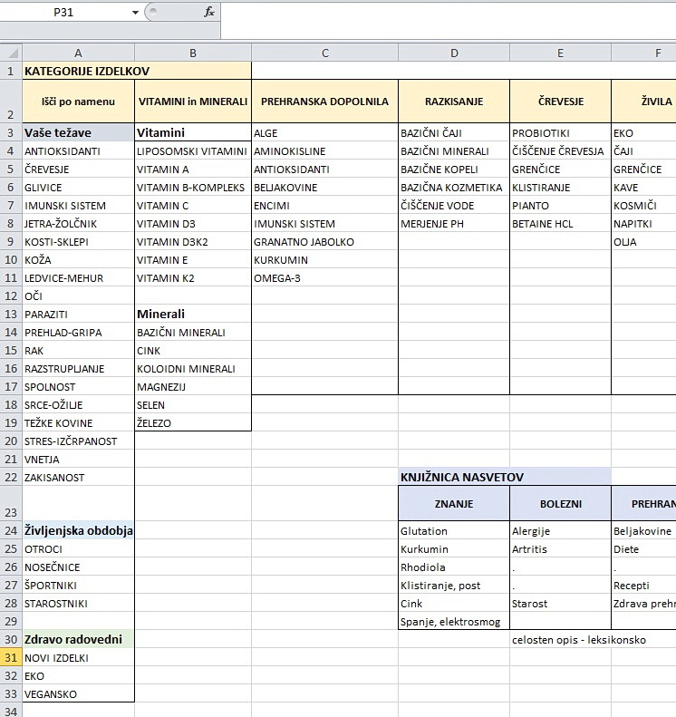Click the RAZKISANJE header cell
Screen dimensions: 676x717
click(453, 102)
